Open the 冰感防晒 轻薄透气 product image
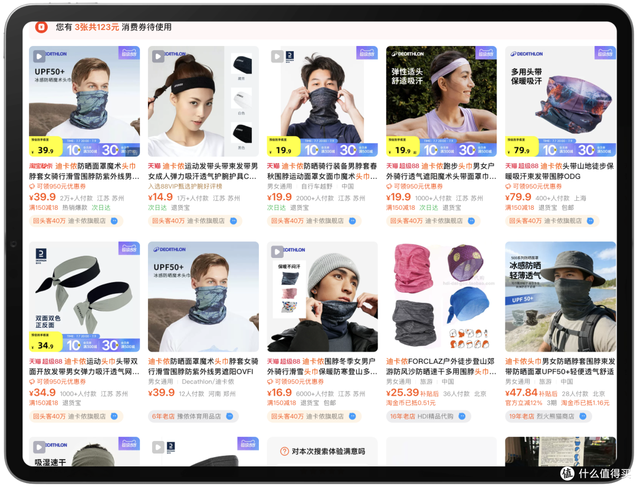This screenshot has width=637, height=487. 560,297
